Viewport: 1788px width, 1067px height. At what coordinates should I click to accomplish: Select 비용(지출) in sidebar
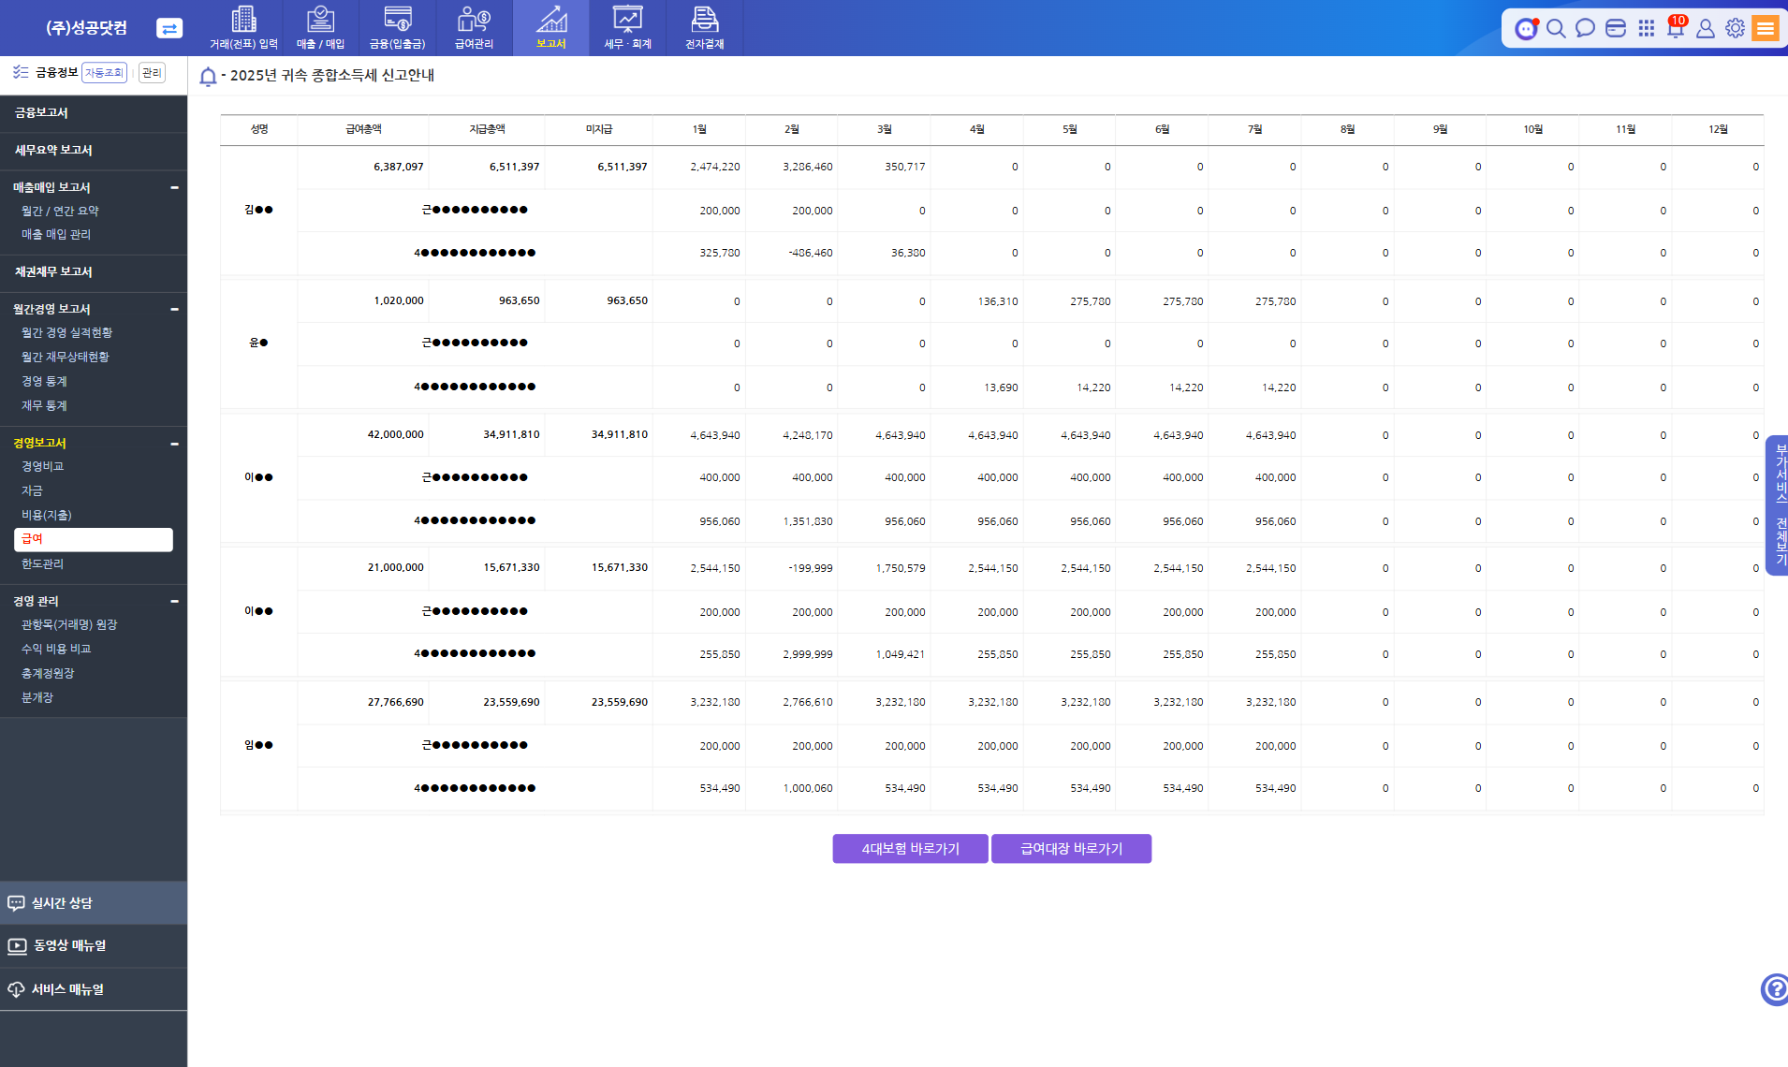pyautogui.click(x=47, y=515)
